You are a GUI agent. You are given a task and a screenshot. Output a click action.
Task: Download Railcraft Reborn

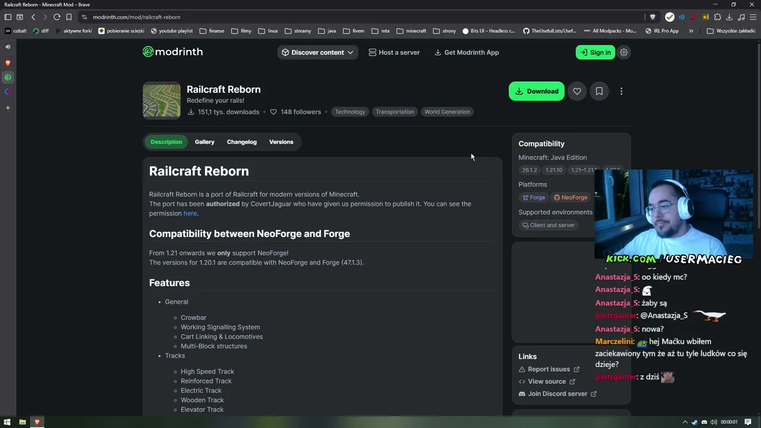tap(536, 91)
